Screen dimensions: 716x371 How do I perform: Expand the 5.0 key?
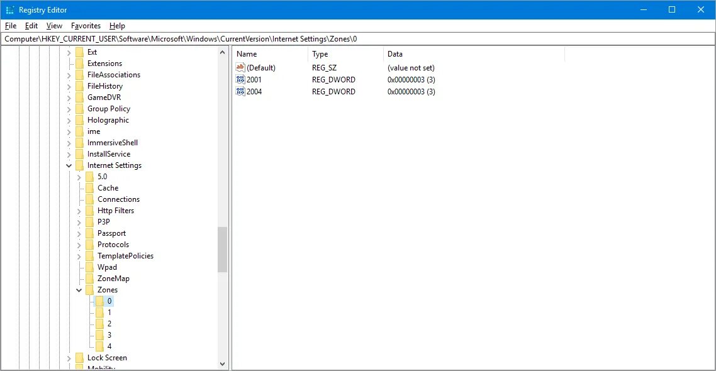pos(79,177)
